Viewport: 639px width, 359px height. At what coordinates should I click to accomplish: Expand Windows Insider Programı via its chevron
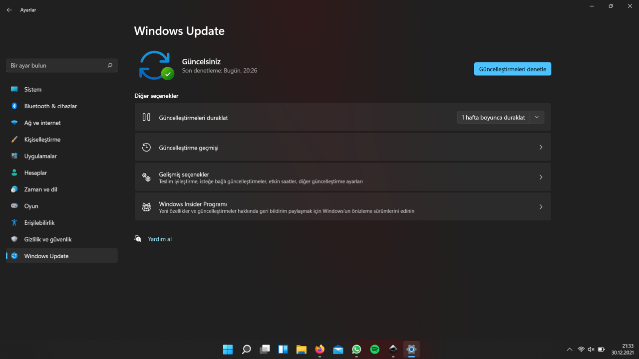(541, 207)
